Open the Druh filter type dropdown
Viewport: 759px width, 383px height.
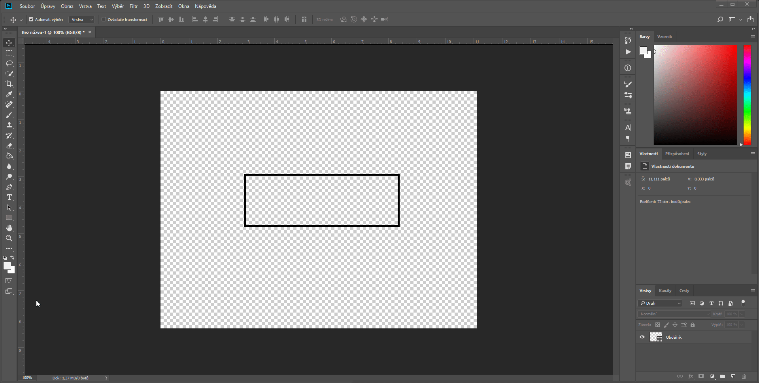click(660, 303)
